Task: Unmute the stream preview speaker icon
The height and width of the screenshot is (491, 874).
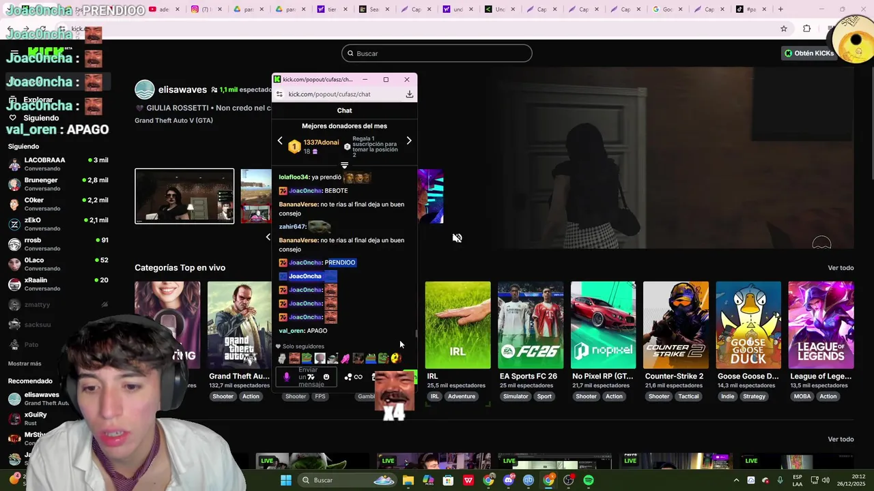Action: pos(457,238)
